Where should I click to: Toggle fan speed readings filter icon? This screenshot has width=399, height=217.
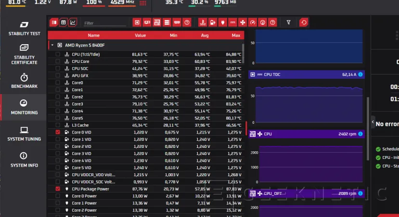click(x=243, y=23)
